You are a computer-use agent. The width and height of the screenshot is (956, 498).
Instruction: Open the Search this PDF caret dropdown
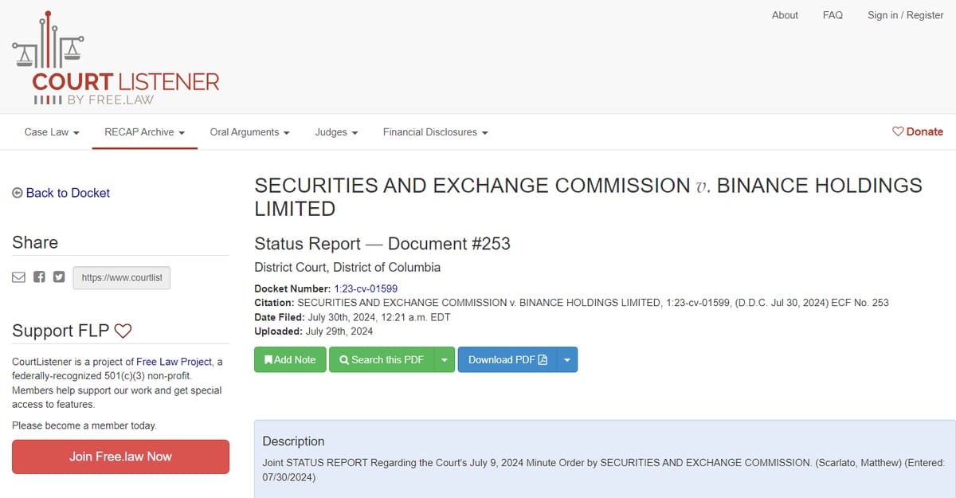tap(445, 359)
